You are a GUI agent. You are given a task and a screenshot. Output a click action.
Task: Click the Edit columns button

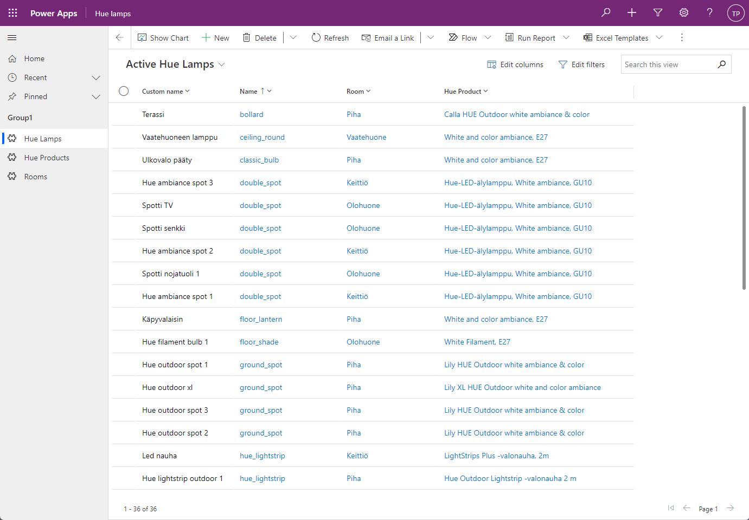click(x=515, y=64)
